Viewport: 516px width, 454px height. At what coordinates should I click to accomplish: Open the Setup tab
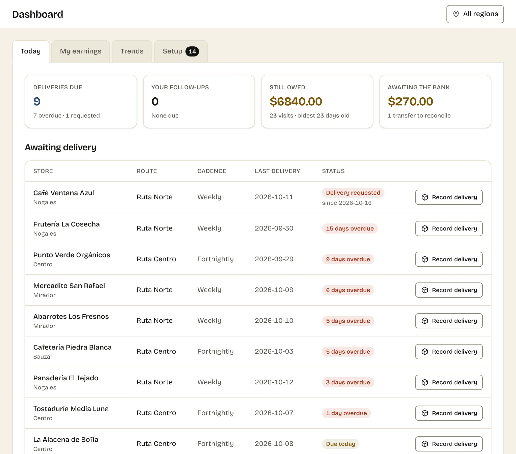click(x=181, y=51)
